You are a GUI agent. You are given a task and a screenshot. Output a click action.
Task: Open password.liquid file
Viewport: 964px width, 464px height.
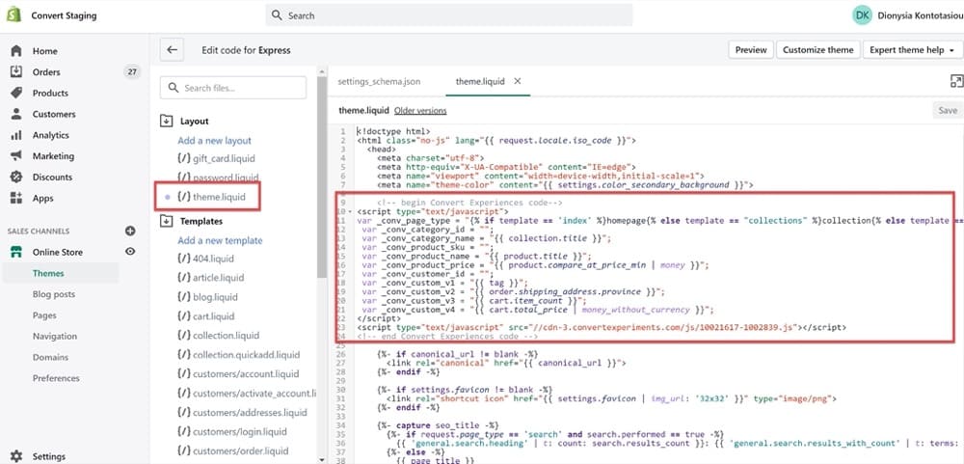[x=218, y=177]
